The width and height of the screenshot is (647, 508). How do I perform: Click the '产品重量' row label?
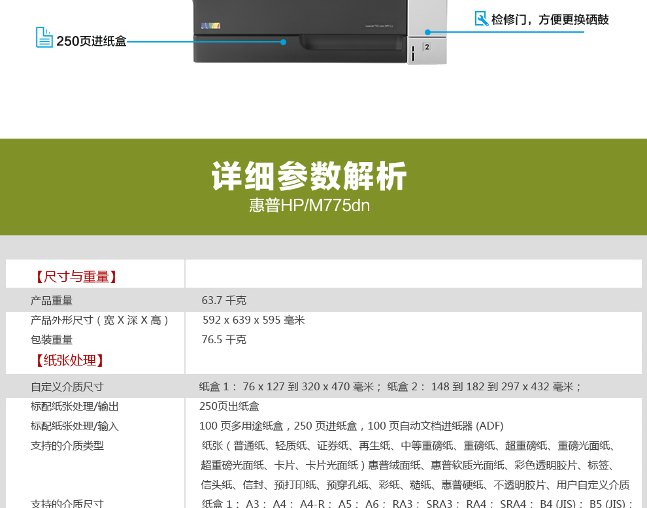coord(52,301)
